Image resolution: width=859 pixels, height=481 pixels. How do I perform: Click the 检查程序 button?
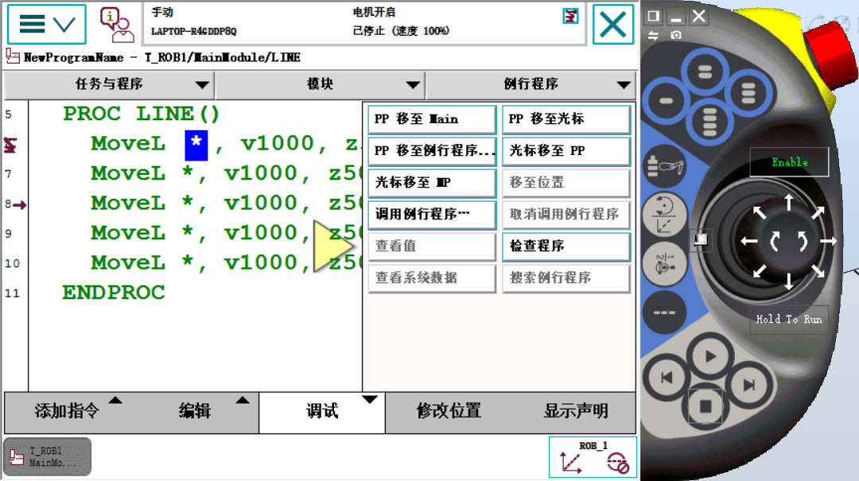(x=566, y=246)
